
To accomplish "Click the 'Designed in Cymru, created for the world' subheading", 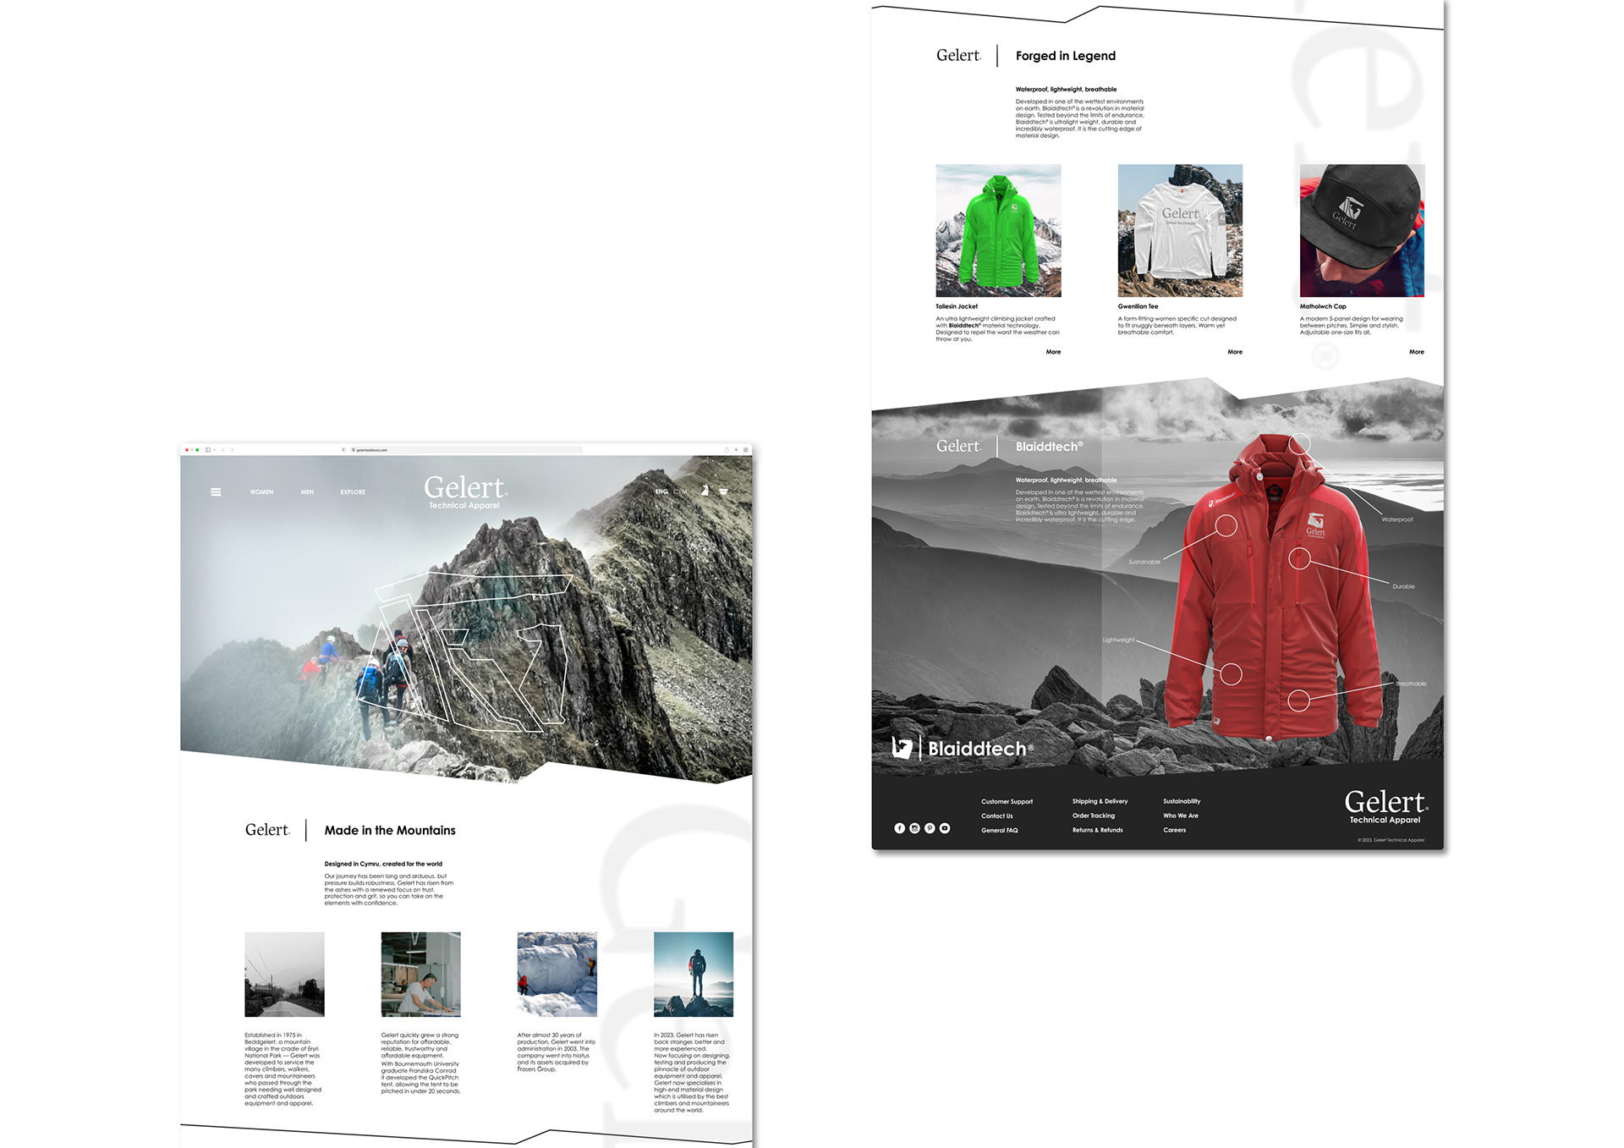I will (x=383, y=864).
